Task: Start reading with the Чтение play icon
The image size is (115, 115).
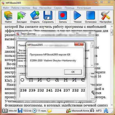Action: (x=77, y=15)
